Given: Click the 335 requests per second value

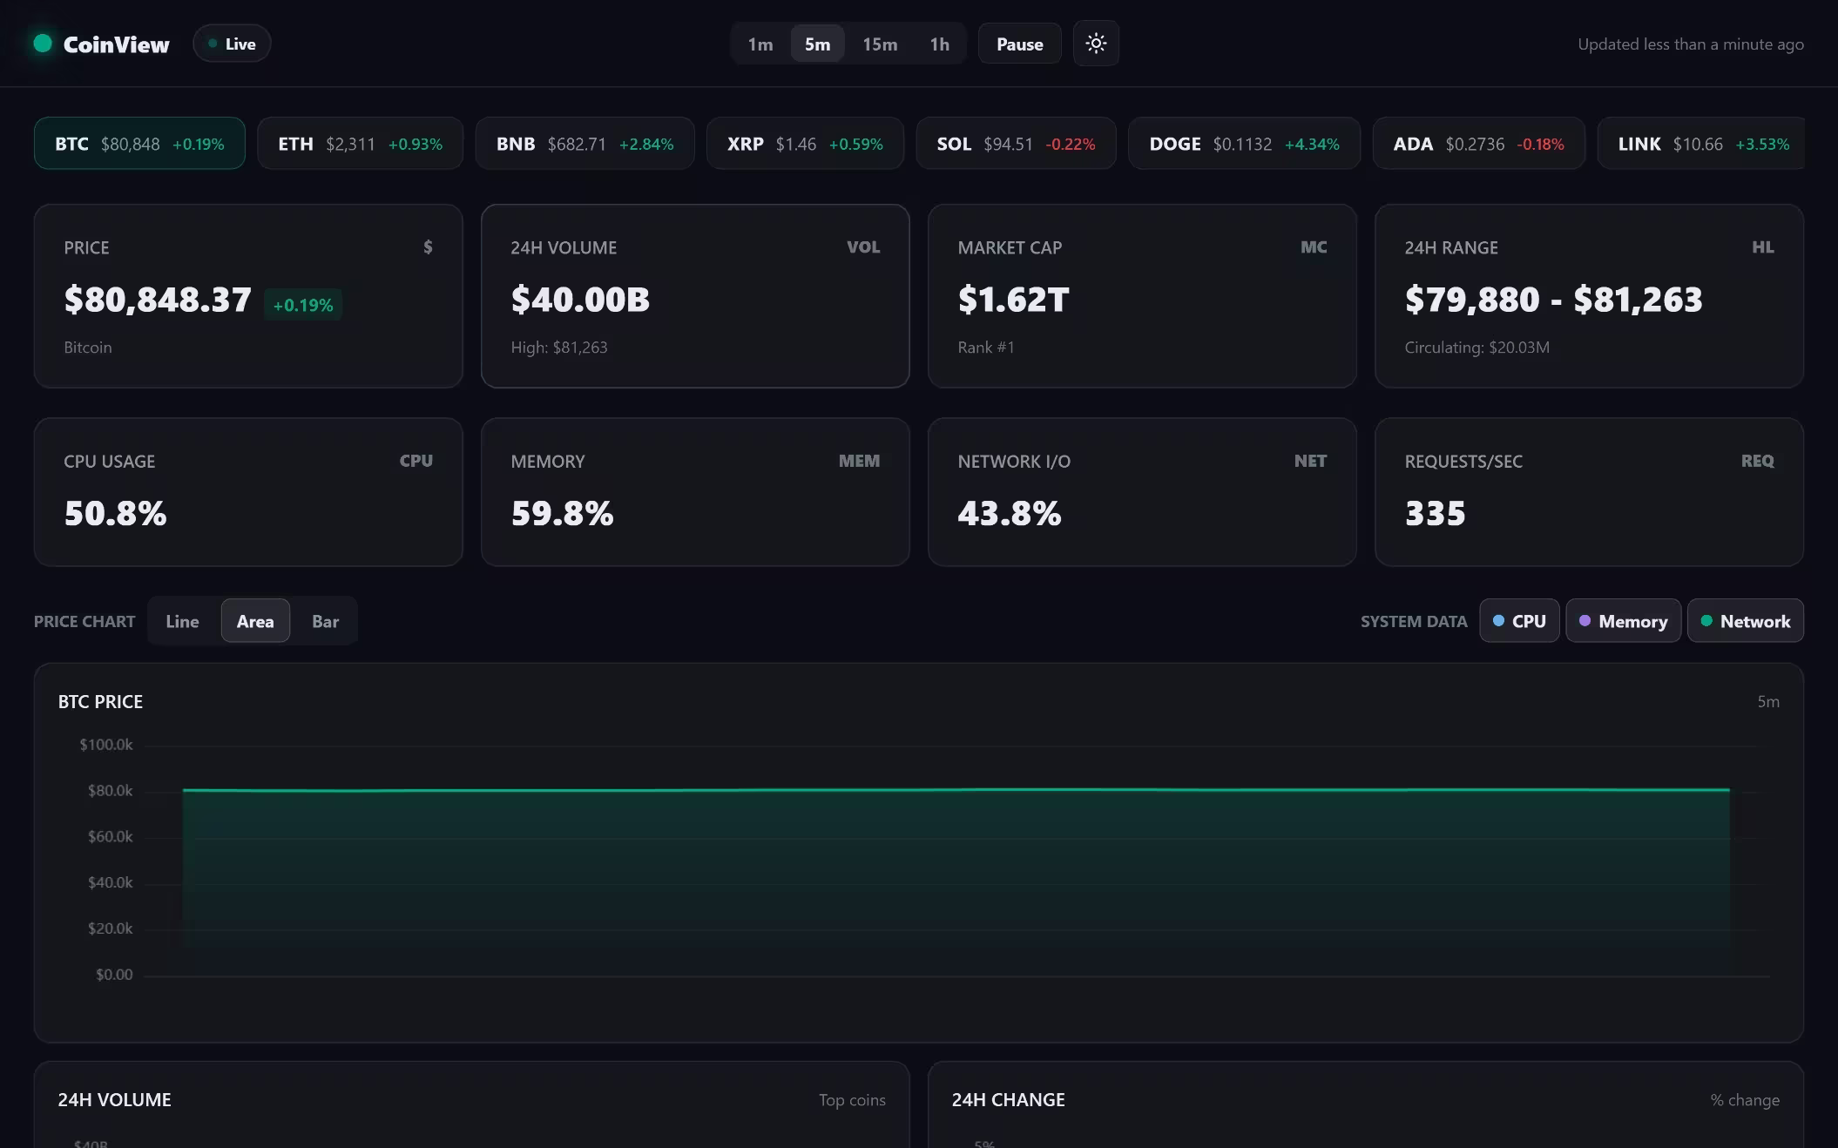Looking at the screenshot, I should (1435, 513).
